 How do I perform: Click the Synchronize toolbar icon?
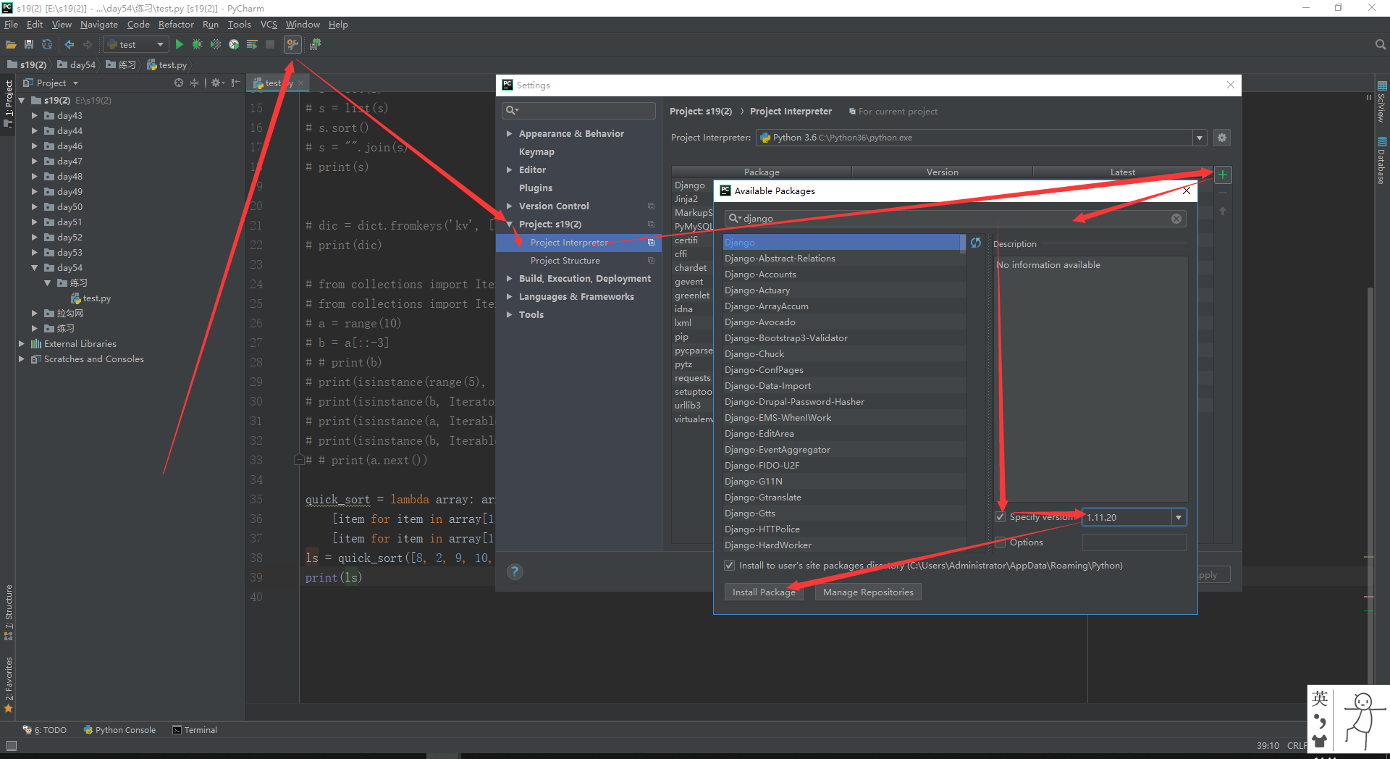[47, 45]
